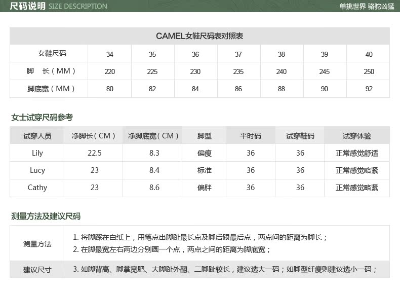This screenshot has height=293, width=400.
Task: Select the tester name 'Lily'
Action: point(37,153)
